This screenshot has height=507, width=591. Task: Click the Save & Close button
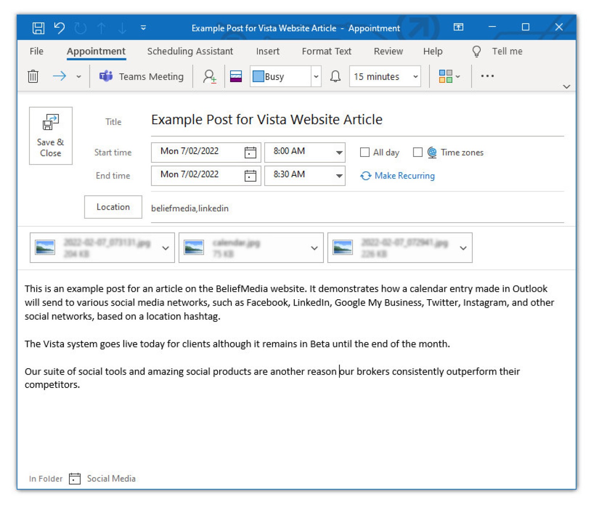50,136
